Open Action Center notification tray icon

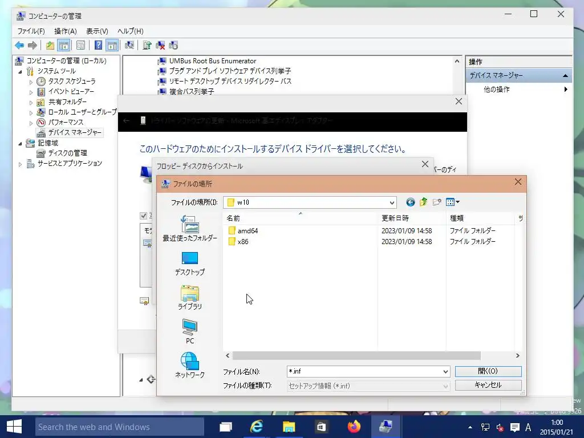click(x=515, y=427)
